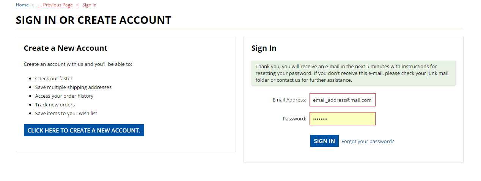Click the Home breadcrumb link
Image resolution: width=481 pixels, height=181 pixels.
click(22, 5)
